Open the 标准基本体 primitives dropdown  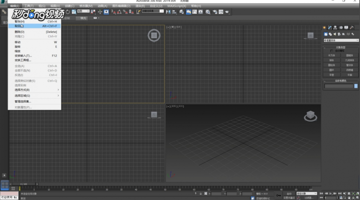click(x=341, y=40)
